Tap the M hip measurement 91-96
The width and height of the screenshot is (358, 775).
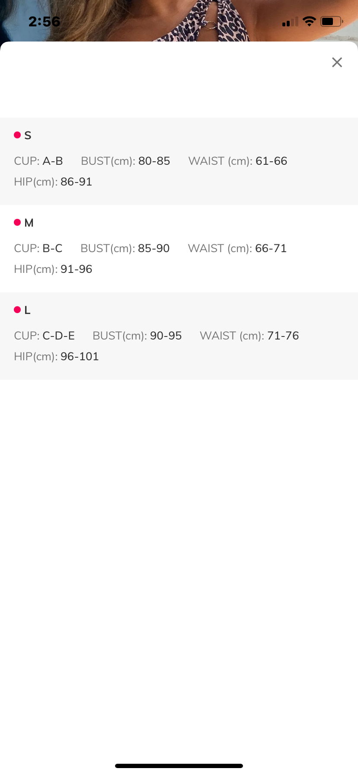(76, 269)
